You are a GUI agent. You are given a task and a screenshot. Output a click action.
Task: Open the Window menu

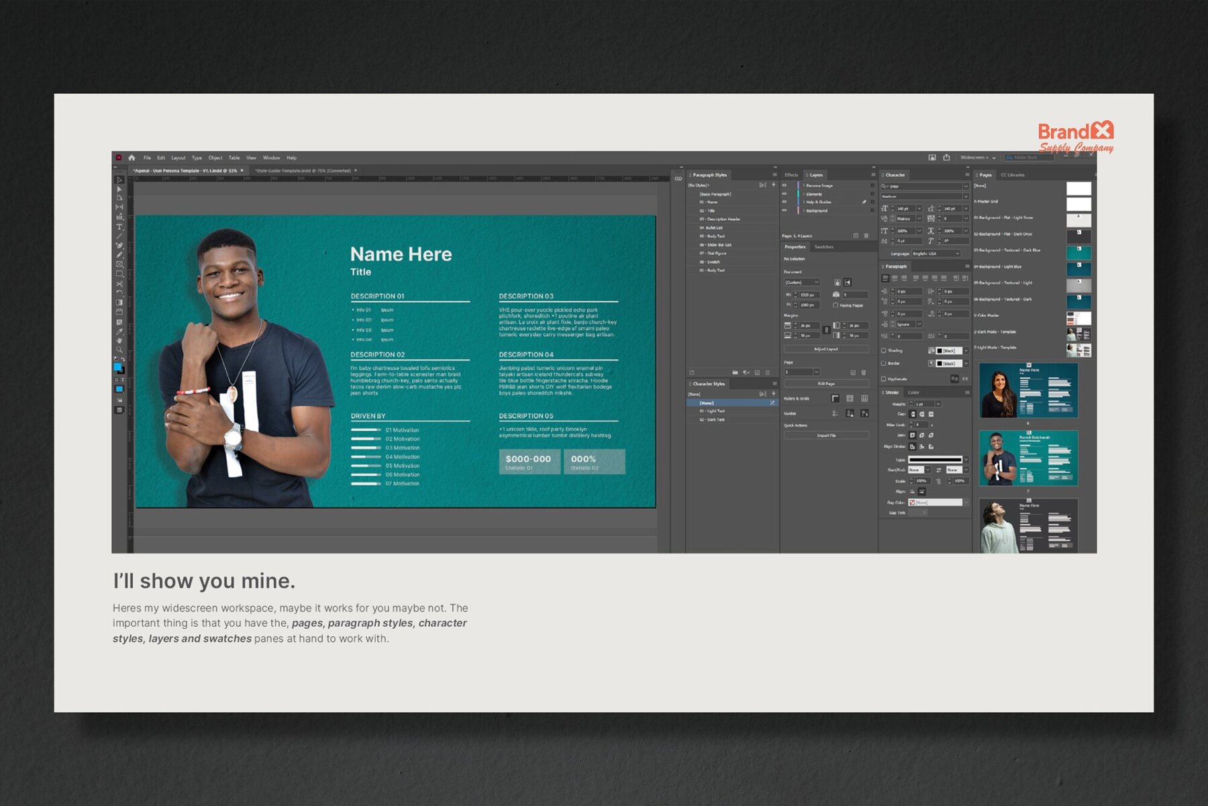(x=271, y=157)
